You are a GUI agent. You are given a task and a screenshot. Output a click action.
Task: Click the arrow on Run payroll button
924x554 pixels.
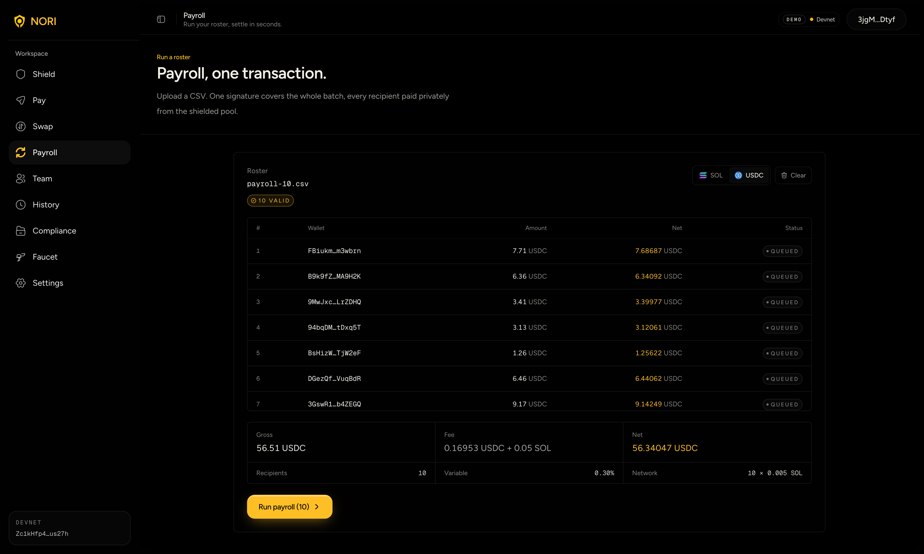317,507
